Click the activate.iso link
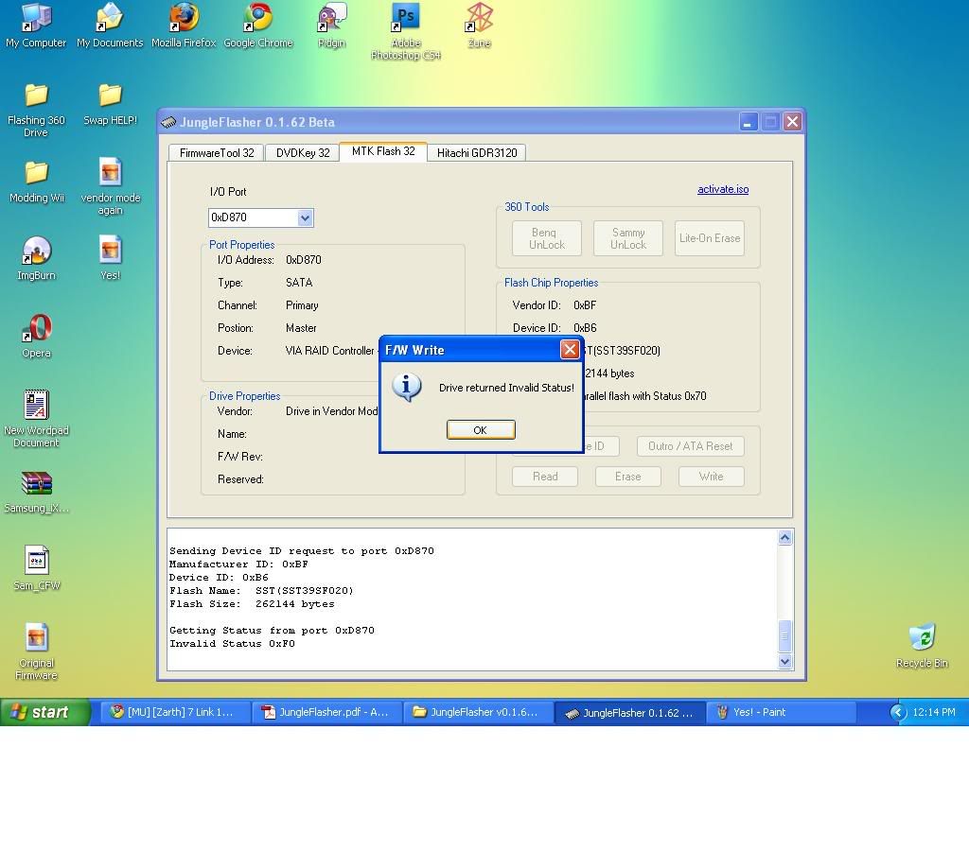The width and height of the screenshot is (969, 851). [x=723, y=189]
